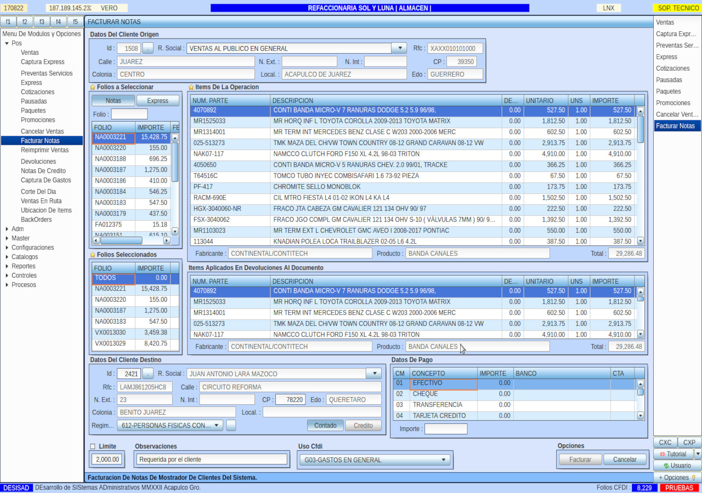Click the Cancelar button
The height and width of the screenshot is (493, 702).
click(x=625, y=460)
